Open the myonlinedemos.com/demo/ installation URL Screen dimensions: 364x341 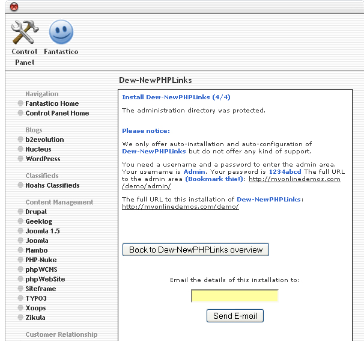pyautogui.click(x=180, y=207)
